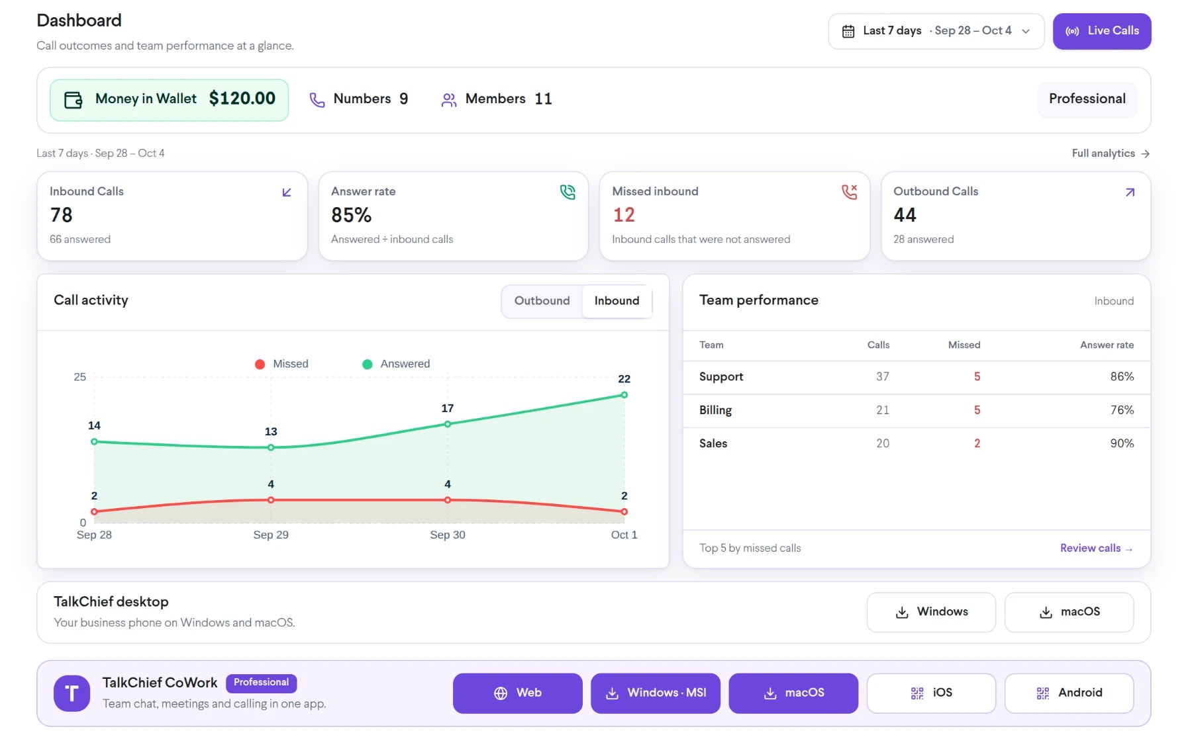1192x741 pixels.
Task: Click the Outbound Calls up-right arrow icon
Action: 1130,193
